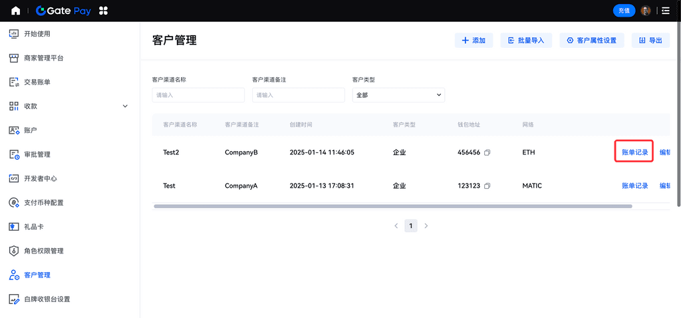Viewport: 681px width, 318px height.
Task: Click 编辑 link in the Test2 row
Action: [x=664, y=152]
